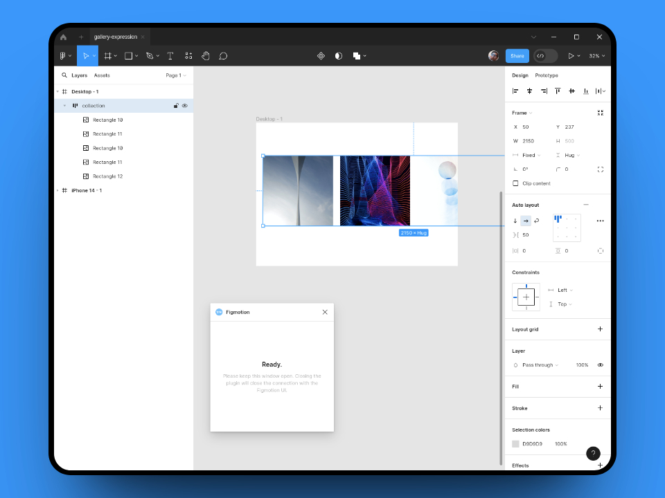This screenshot has height=498, width=665.
Task: Search layers with the magnifier icon
Action: coord(64,75)
